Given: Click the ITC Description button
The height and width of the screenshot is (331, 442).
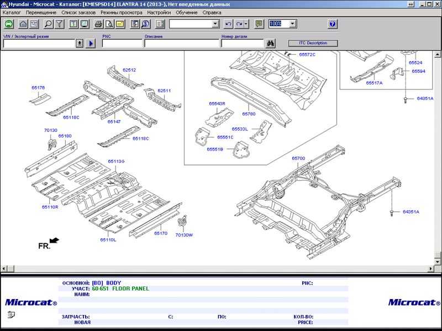Looking at the screenshot, I should (x=313, y=43).
